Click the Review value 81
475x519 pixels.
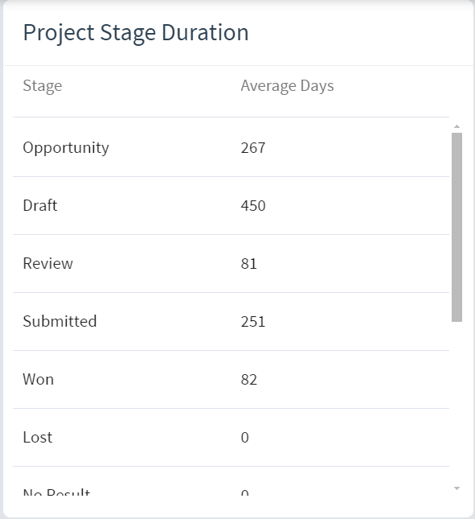click(x=248, y=264)
